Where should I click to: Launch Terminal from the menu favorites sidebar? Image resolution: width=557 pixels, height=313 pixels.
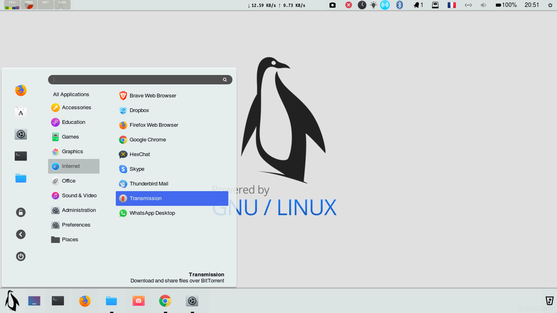[21, 156]
